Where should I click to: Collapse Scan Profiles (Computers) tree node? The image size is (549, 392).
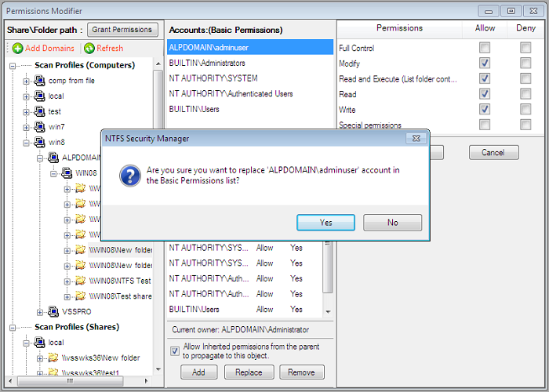(x=14, y=66)
